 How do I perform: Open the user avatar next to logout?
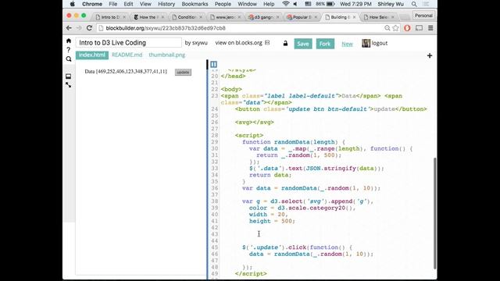366,44
